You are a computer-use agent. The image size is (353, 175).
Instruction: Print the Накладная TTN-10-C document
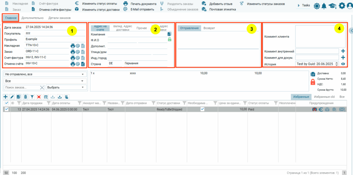coord(73,45)
